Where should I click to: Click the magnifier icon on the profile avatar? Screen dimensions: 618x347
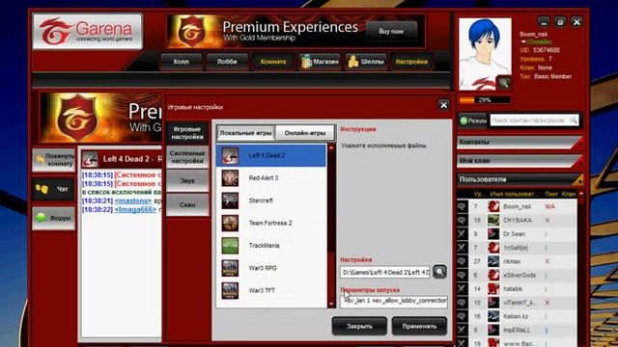[504, 82]
